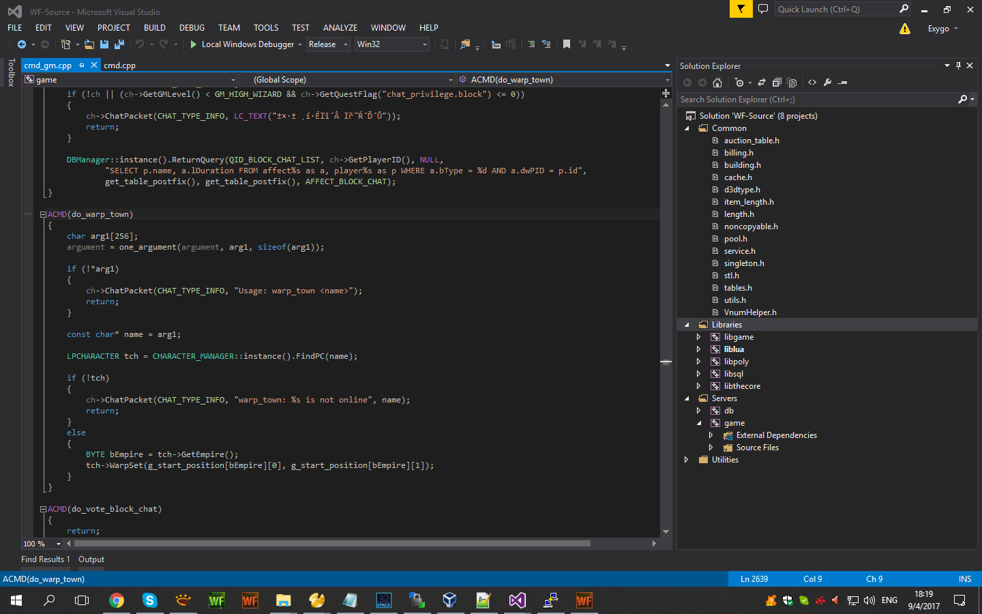Open Google Chrome from the taskbar
Screen dimensions: 982x614
[117, 600]
